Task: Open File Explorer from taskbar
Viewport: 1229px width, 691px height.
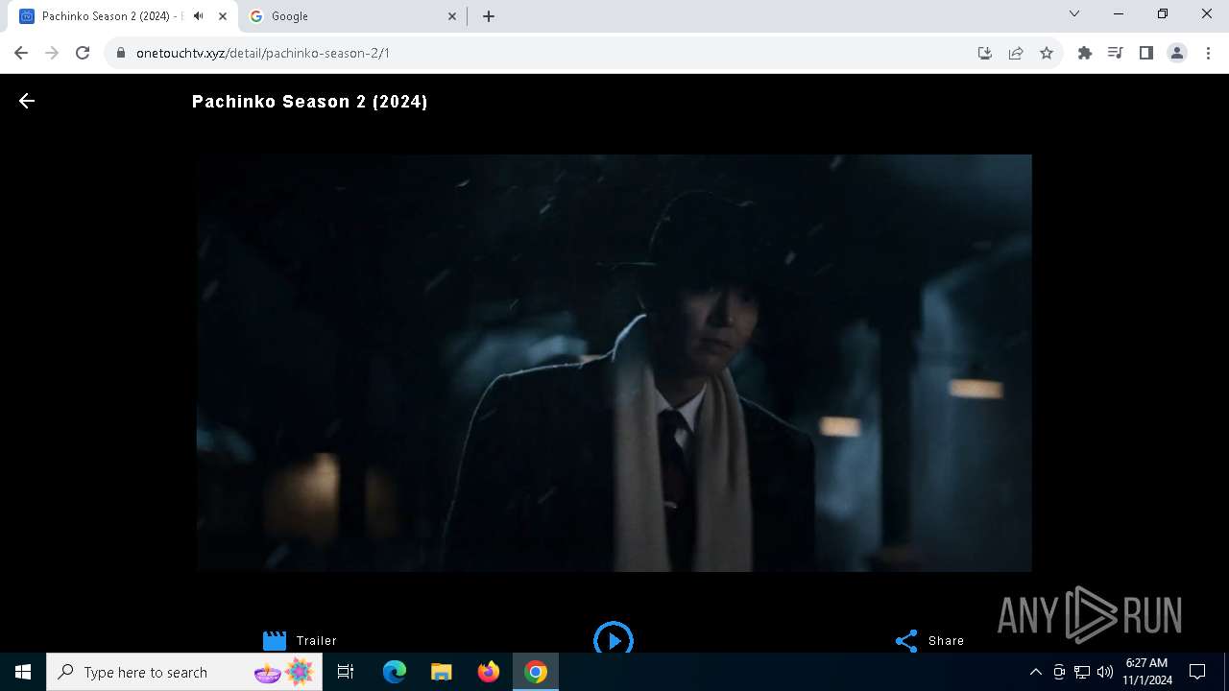Action: [442, 672]
